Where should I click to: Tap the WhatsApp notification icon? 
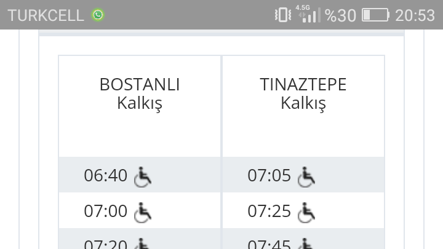pyautogui.click(x=98, y=15)
